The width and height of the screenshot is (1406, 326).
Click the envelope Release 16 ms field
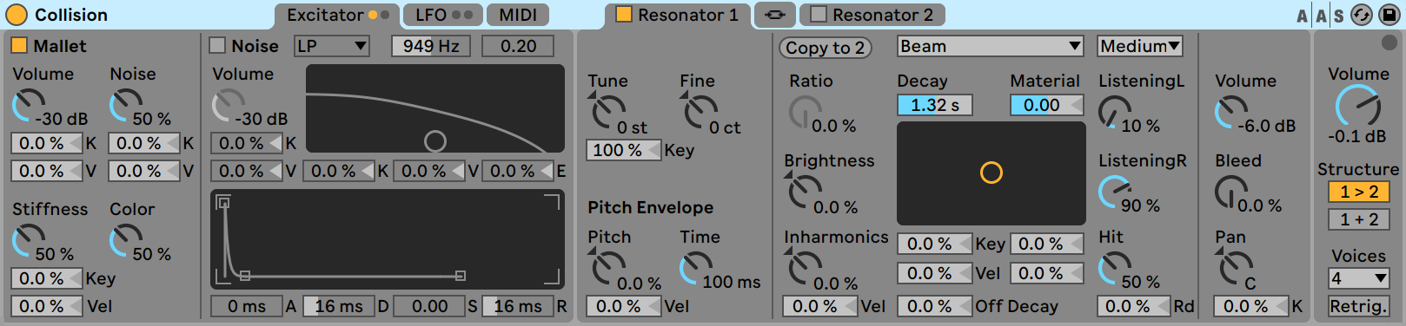(518, 306)
